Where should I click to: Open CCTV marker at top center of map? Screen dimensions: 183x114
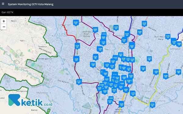tap(116, 28)
